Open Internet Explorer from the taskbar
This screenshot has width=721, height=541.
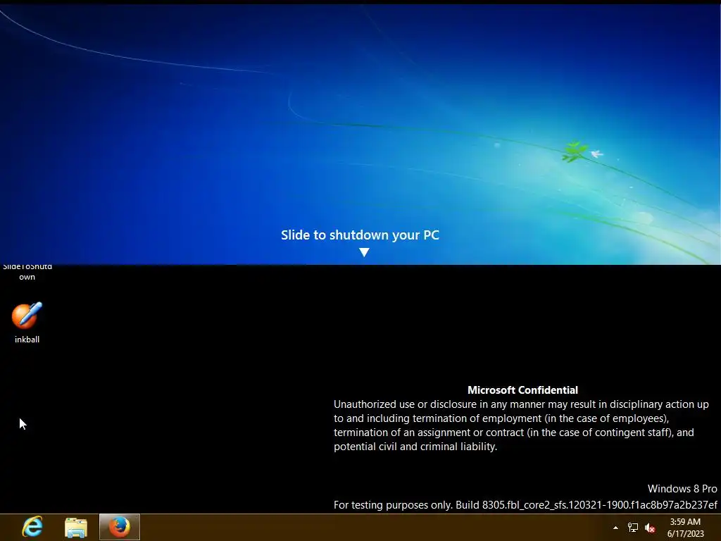coord(32,527)
